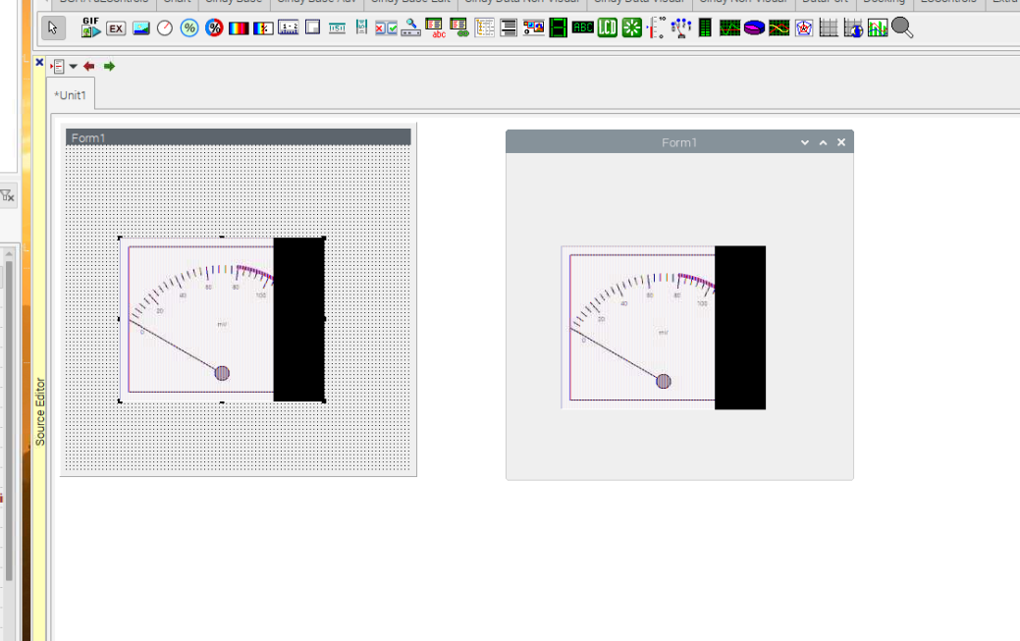Image resolution: width=1020 pixels, height=641 pixels.
Task: Choose the EX component in the palette
Action: tap(116, 28)
